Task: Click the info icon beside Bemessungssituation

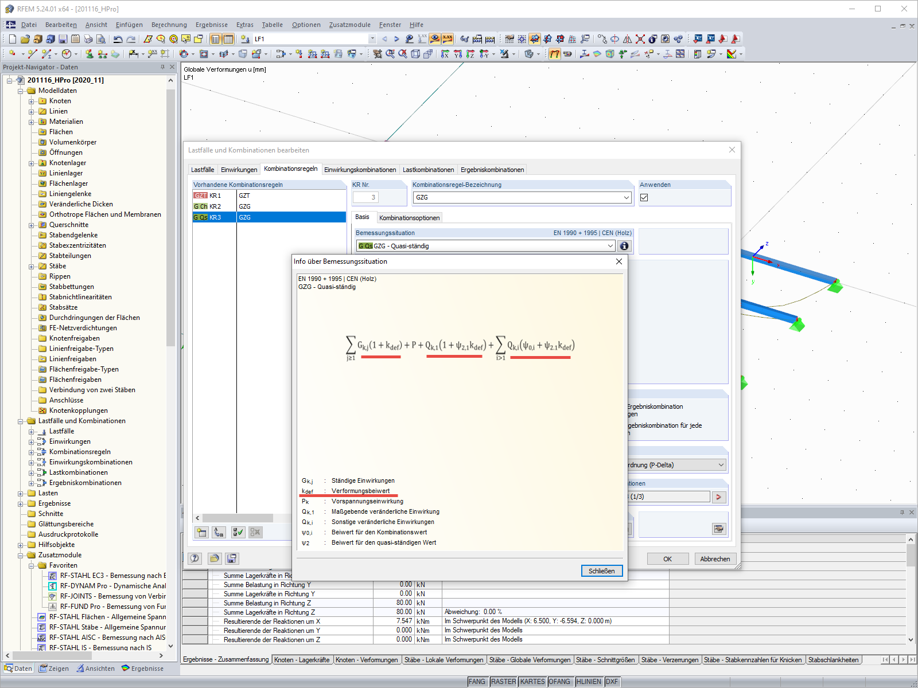Action: pos(624,246)
